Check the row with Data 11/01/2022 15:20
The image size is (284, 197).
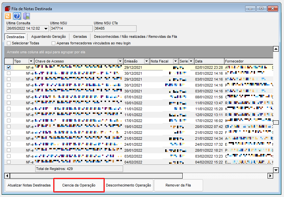point(9,109)
